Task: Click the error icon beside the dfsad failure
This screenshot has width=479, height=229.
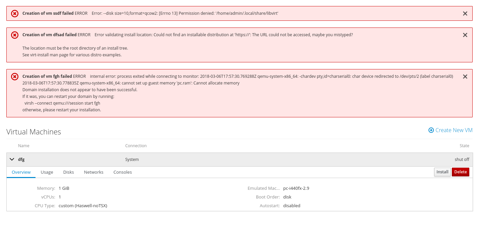Action: point(15,35)
